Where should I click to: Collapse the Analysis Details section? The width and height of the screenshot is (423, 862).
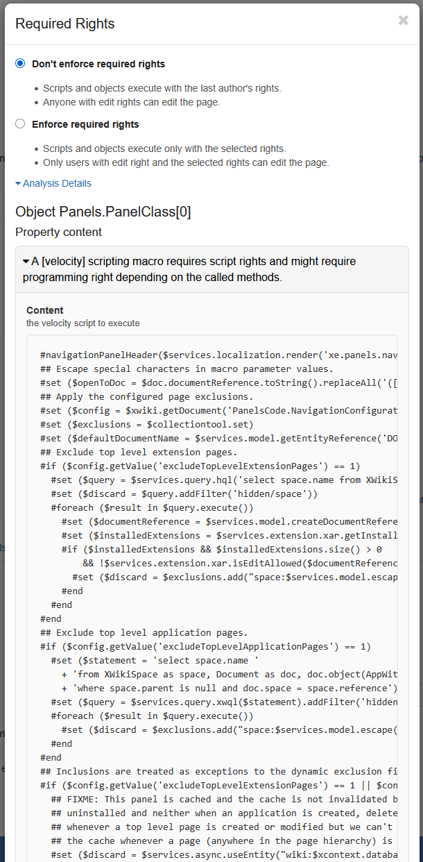57,183
